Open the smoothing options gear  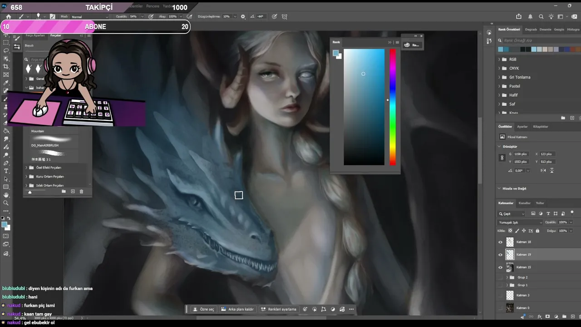(x=243, y=16)
